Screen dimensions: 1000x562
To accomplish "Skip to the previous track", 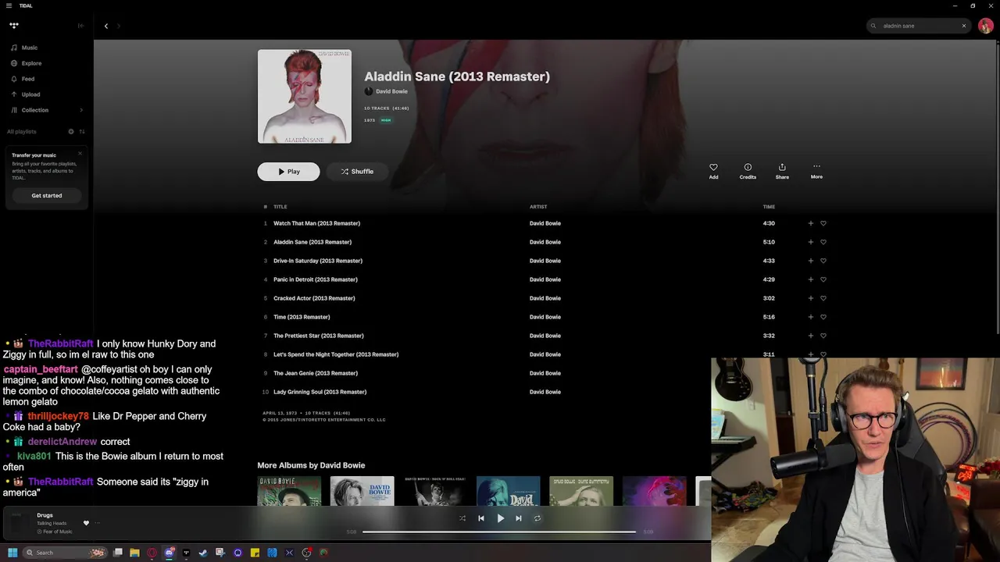I will pyautogui.click(x=481, y=518).
